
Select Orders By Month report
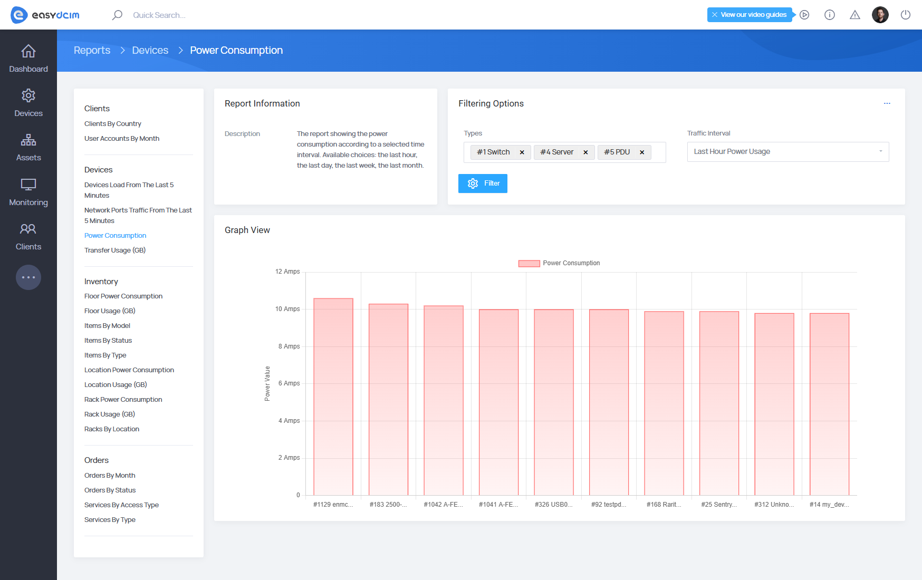click(x=110, y=476)
